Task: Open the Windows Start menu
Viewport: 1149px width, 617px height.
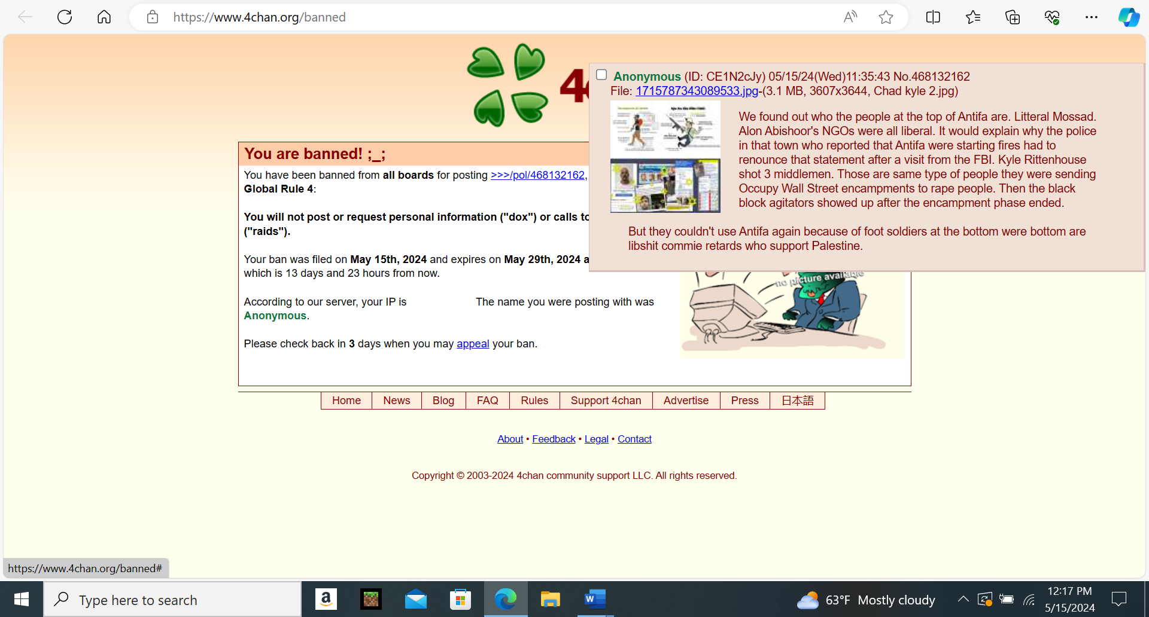Action: pyautogui.click(x=22, y=599)
